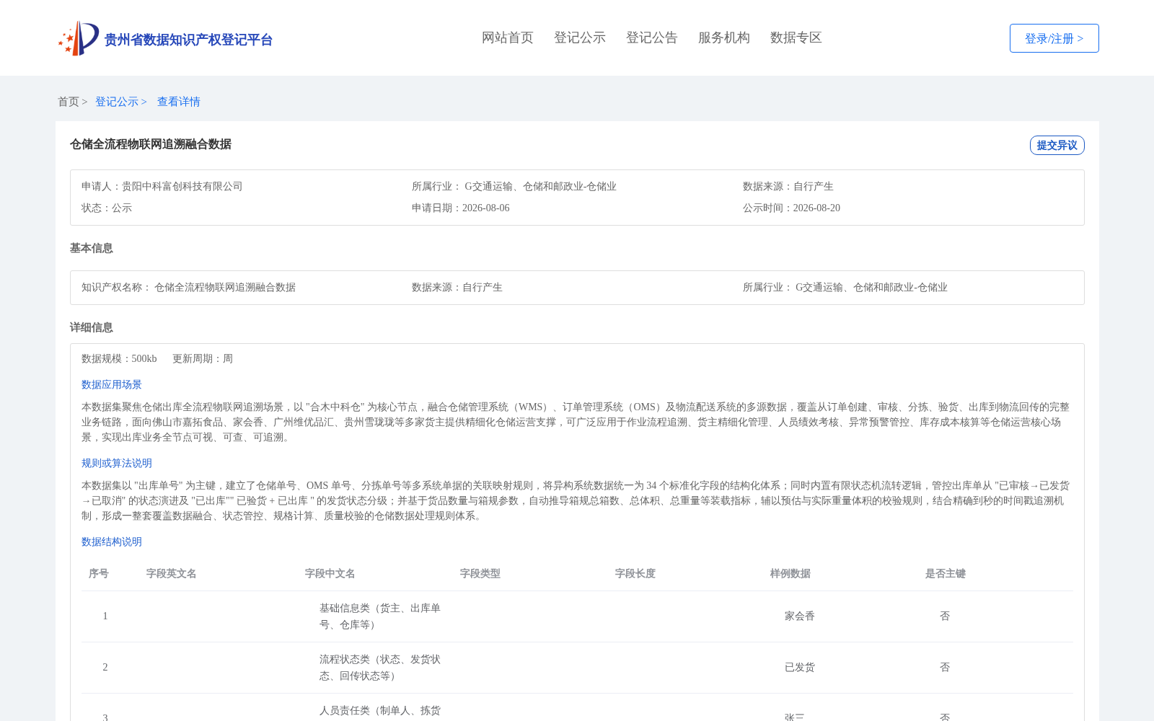1154x721 pixels.
Task: Open the 登记公示 navigation item
Action: coord(580,37)
